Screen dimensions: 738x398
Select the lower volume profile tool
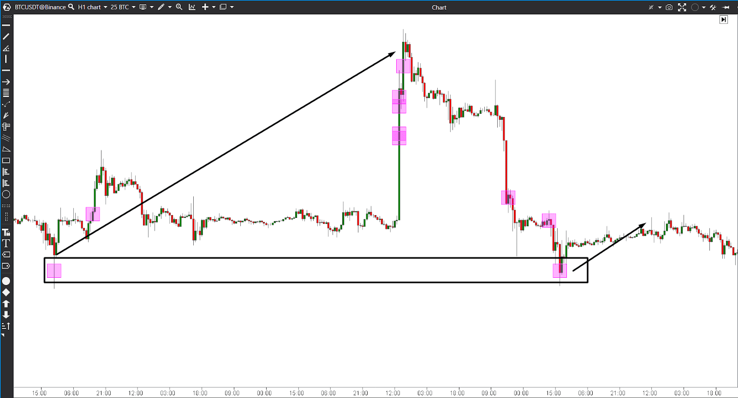tap(6, 183)
